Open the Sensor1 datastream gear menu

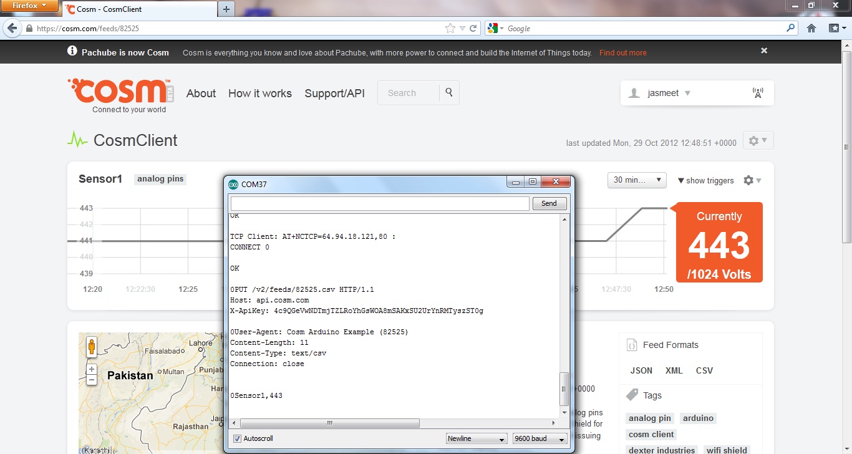(x=752, y=180)
